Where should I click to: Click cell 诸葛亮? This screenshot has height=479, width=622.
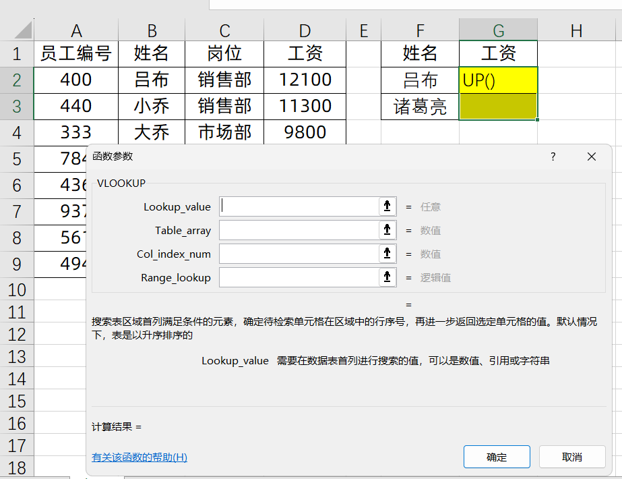tap(420, 107)
